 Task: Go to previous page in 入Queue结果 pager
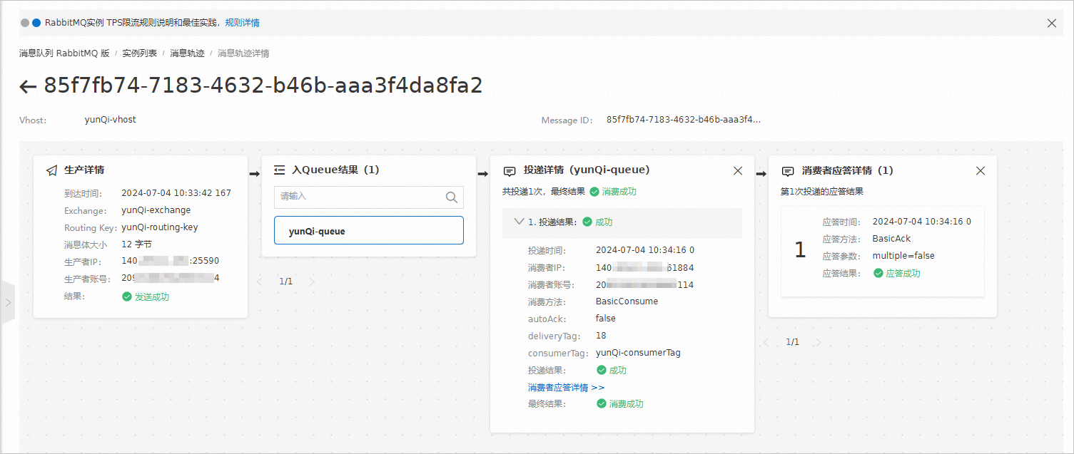(x=260, y=282)
